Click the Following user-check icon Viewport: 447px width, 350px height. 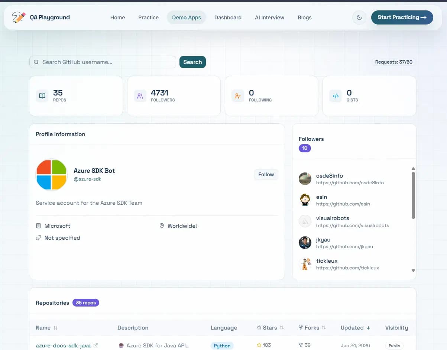point(238,96)
